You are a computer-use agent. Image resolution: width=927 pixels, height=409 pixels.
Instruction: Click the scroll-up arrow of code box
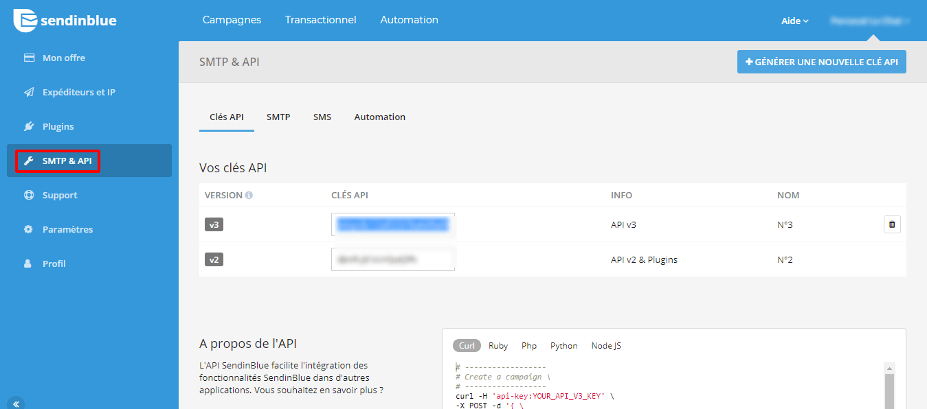889,368
